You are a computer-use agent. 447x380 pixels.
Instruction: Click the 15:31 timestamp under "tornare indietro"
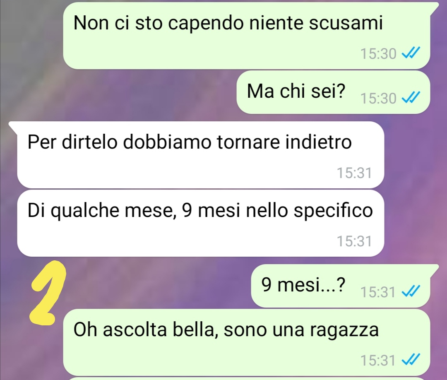(354, 173)
